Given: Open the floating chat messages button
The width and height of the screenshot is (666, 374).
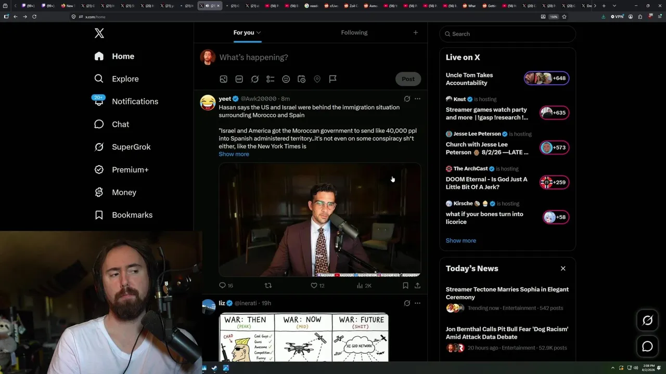Looking at the screenshot, I should (647, 346).
